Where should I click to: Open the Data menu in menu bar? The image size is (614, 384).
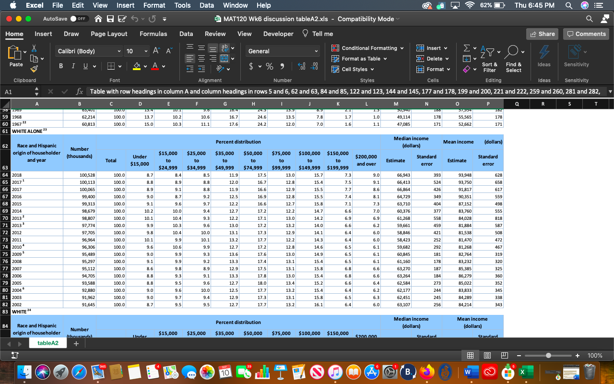coord(207,5)
